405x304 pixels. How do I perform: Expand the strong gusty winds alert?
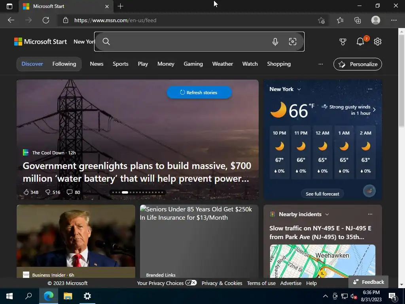pos(349,110)
